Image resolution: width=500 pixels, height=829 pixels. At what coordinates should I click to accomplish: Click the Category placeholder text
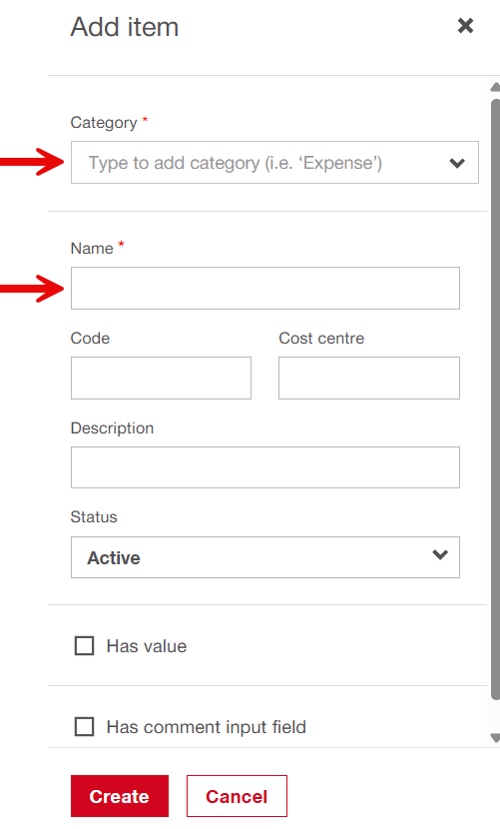coord(236,163)
